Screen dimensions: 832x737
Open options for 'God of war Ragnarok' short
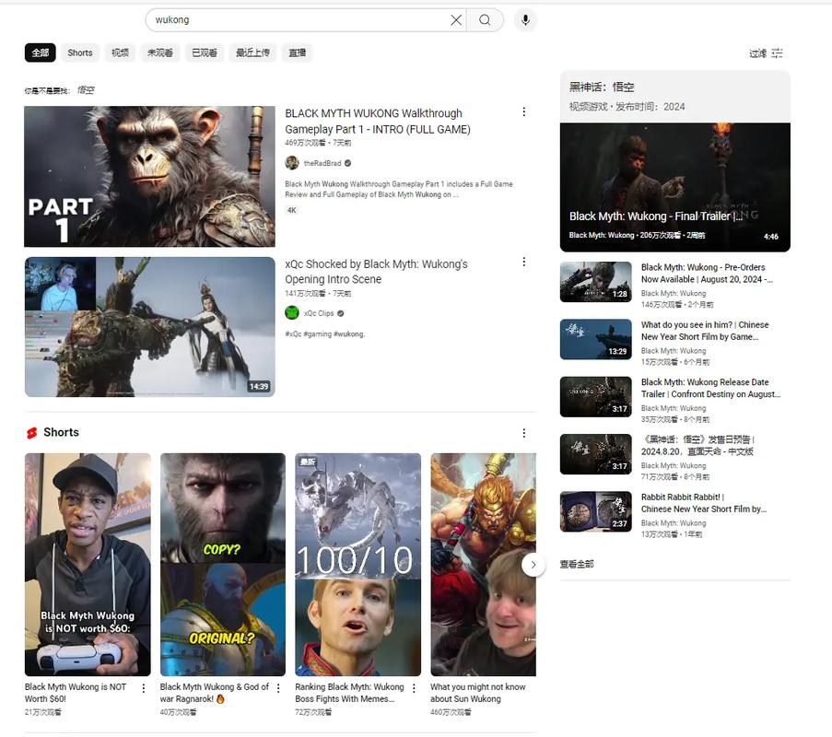(x=278, y=688)
